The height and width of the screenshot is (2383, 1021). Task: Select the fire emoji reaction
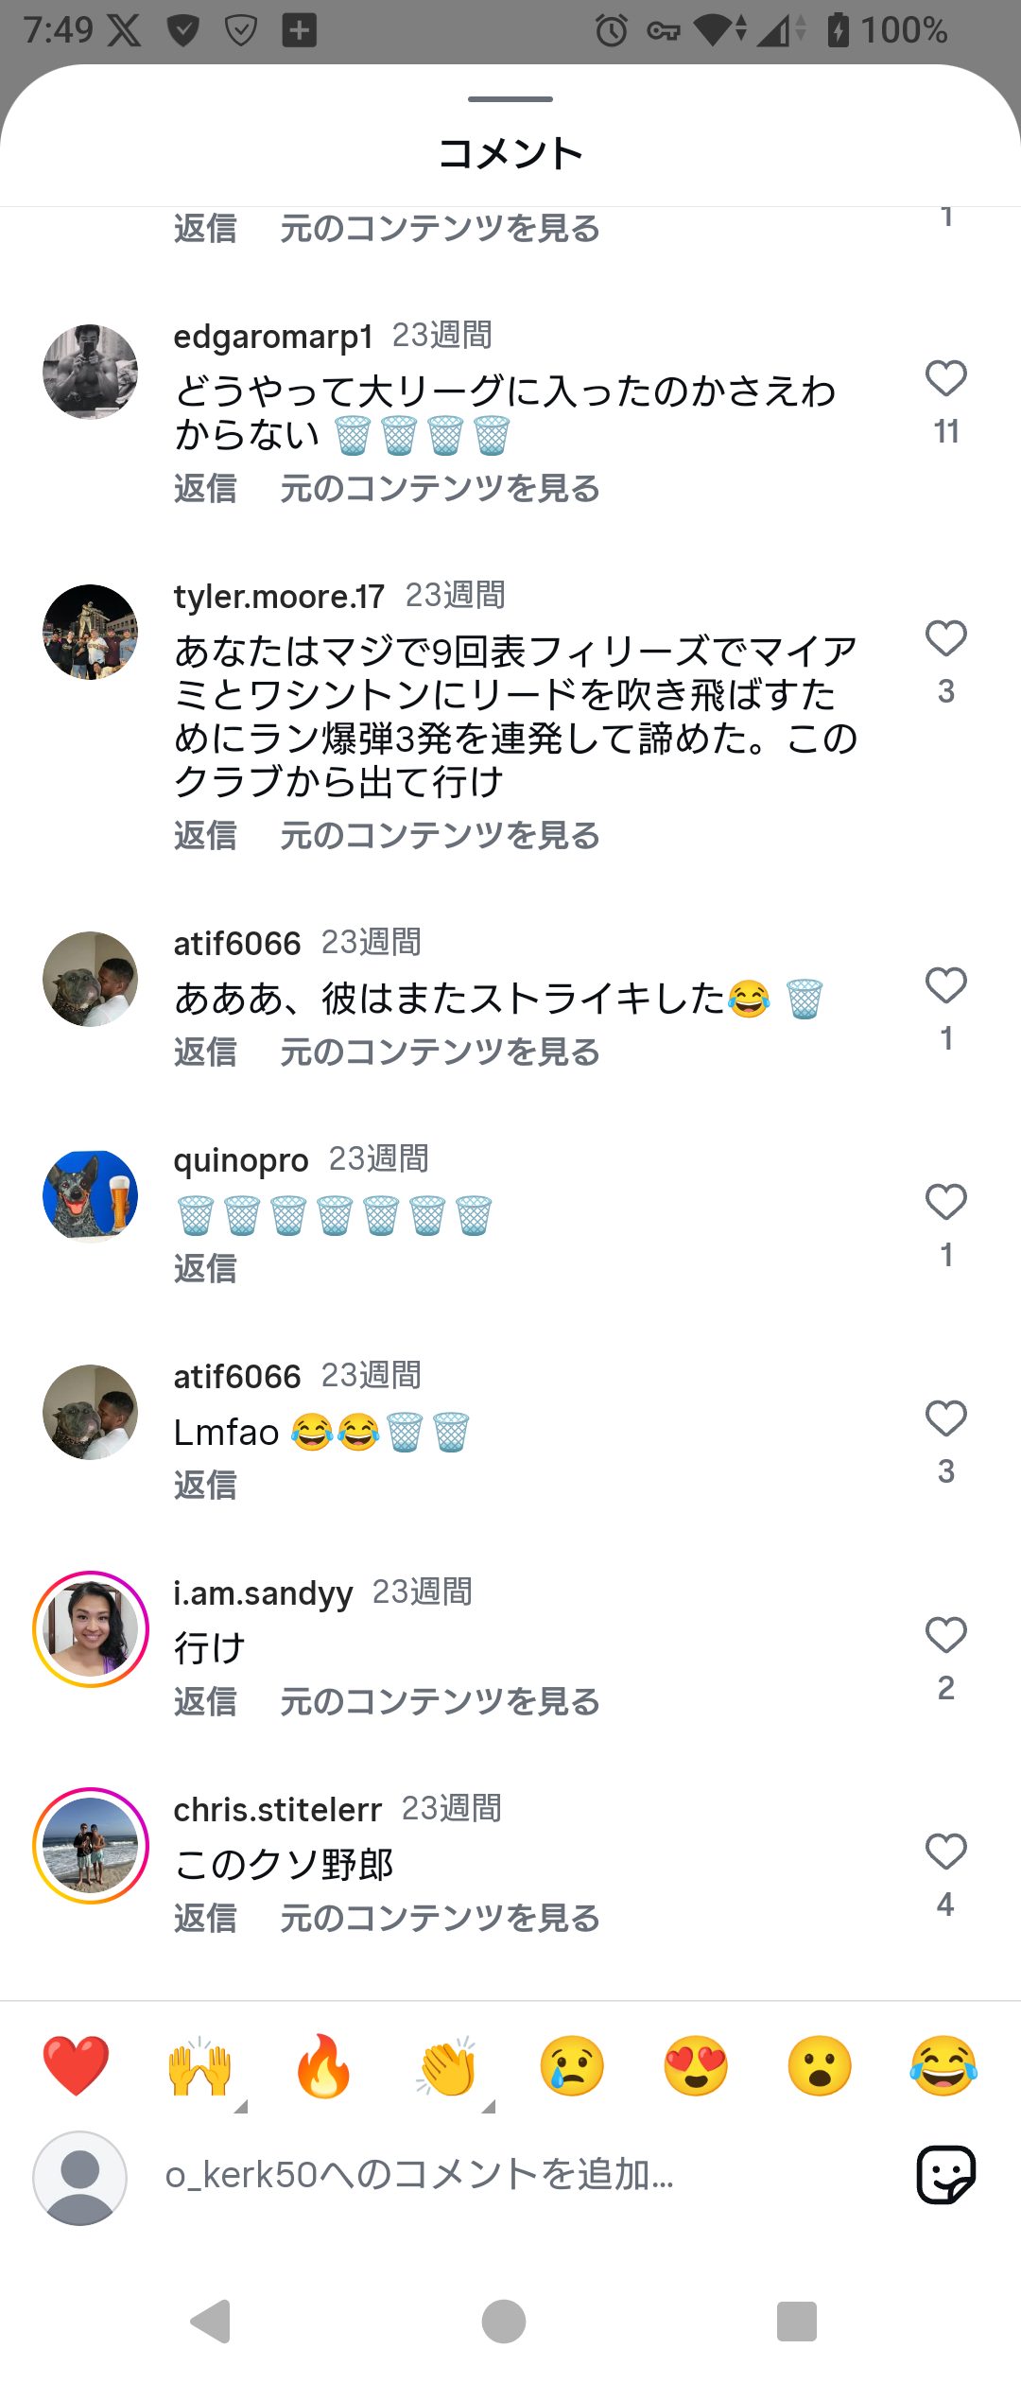[x=323, y=2066]
